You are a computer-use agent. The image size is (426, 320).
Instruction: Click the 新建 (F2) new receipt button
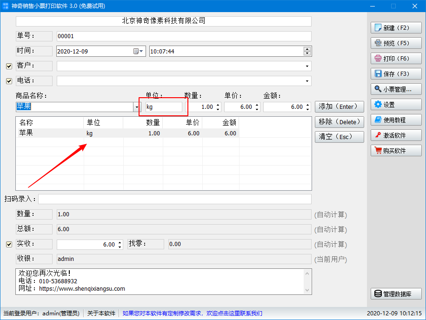click(396, 28)
